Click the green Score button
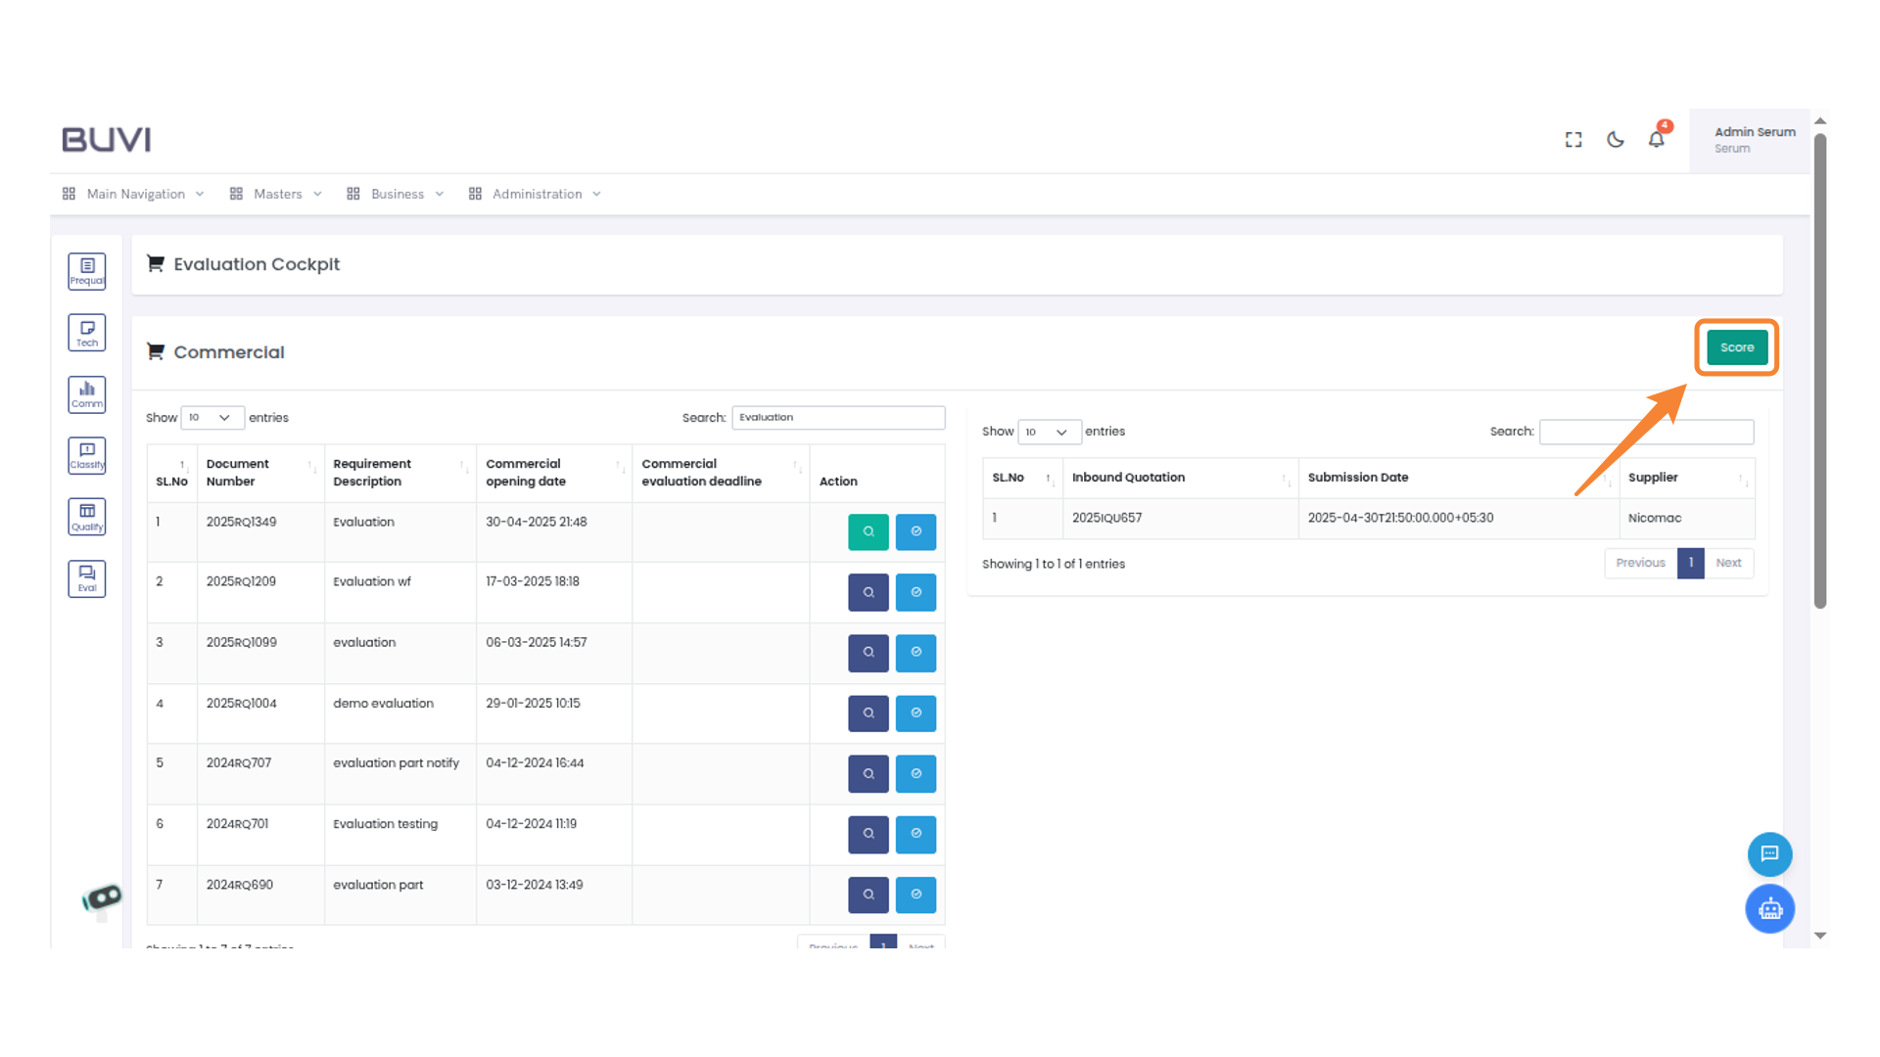The height and width of the screenshot is (1057, 1880). (x=1736, y=347)
